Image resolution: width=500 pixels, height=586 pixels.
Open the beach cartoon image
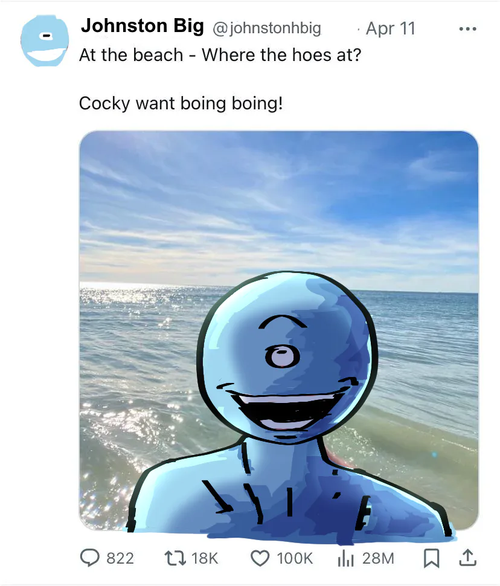click(x=279, y=330)
